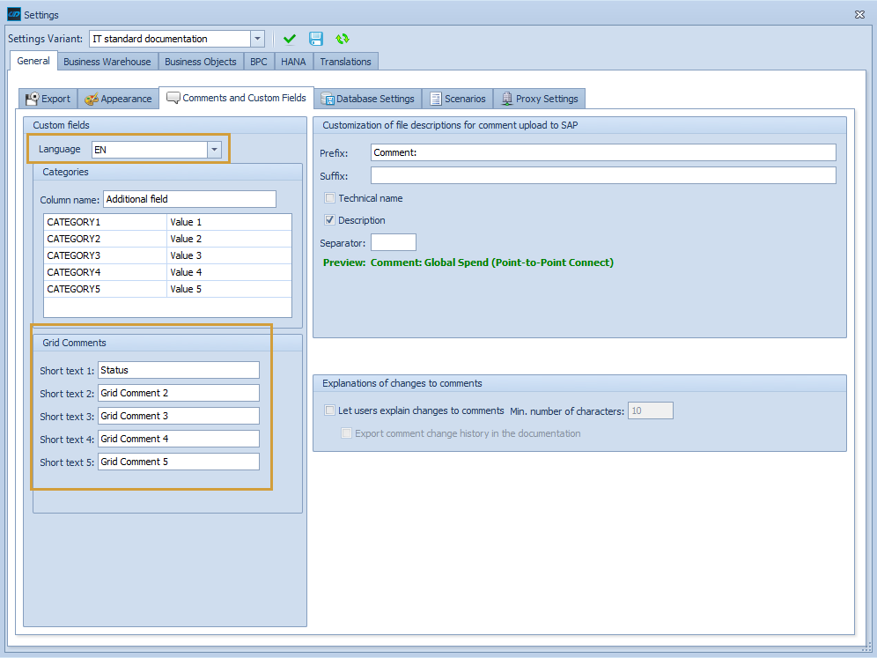Click the database icon on Database Settings tab
The image size is (877, 658).
(x=328, y=99)
